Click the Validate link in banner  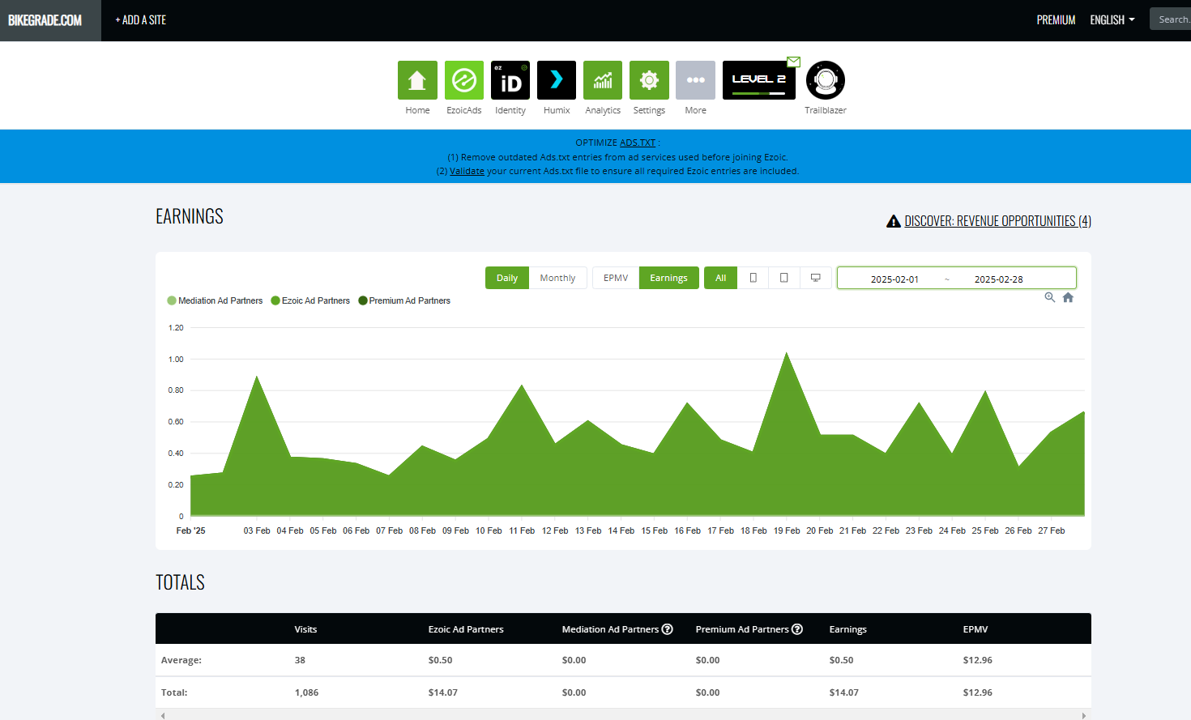click(x=467, y=171)
